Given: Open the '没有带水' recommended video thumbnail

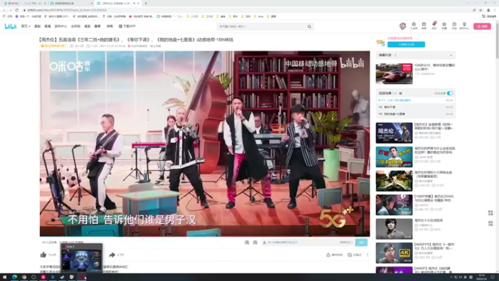Looking at the screenshot, I should [394, 157].
